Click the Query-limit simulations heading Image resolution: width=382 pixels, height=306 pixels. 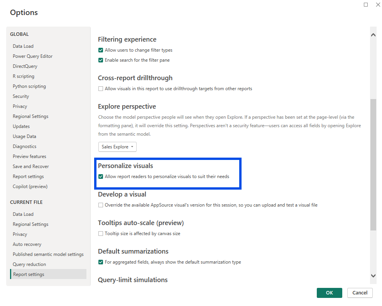(133, 280)
